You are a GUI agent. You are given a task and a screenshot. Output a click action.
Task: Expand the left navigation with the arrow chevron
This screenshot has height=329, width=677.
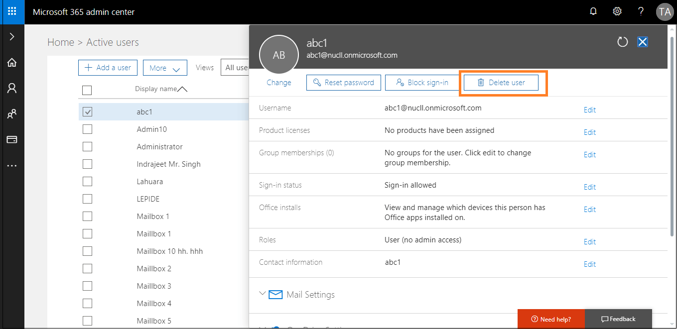click(x=12, y=36)
